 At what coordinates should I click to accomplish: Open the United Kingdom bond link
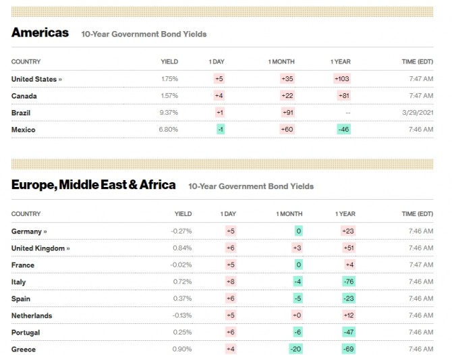point(40,248)
